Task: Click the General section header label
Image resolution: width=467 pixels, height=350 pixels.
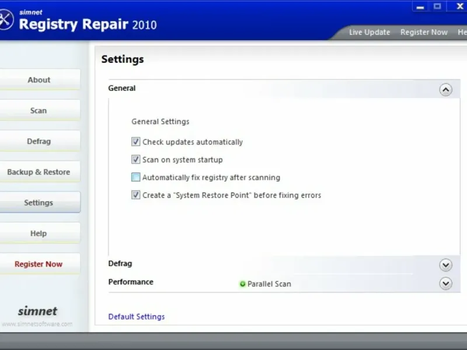Action: [122, 88]
